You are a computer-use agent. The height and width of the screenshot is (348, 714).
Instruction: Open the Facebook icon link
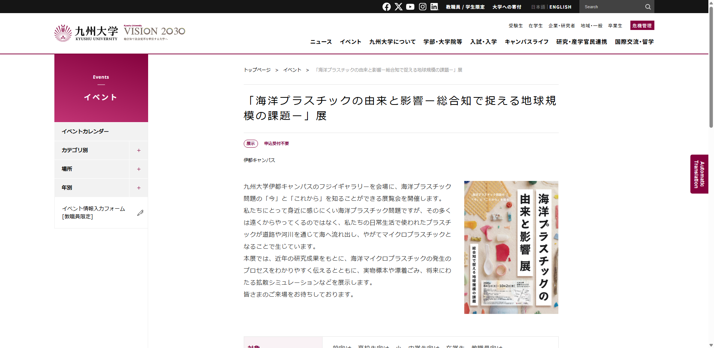click(387, 7)
